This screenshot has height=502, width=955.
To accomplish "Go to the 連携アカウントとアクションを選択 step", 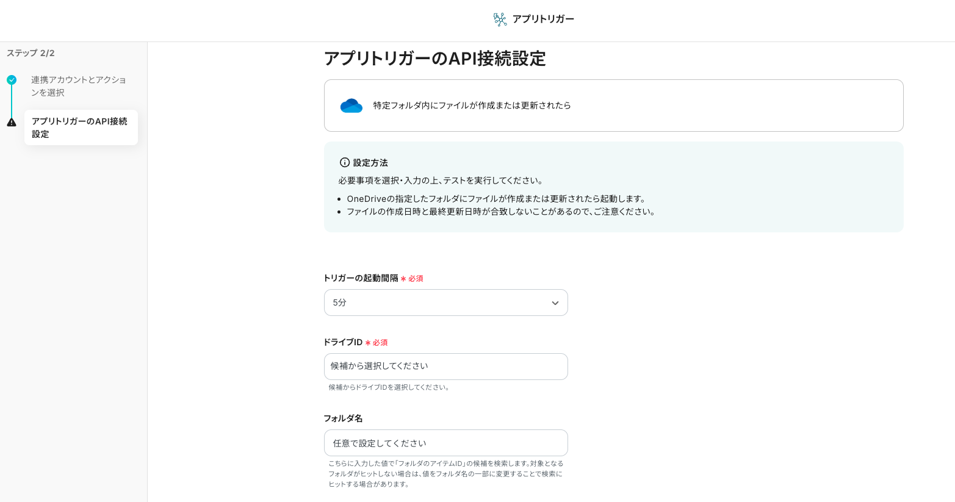I will 78,86.
